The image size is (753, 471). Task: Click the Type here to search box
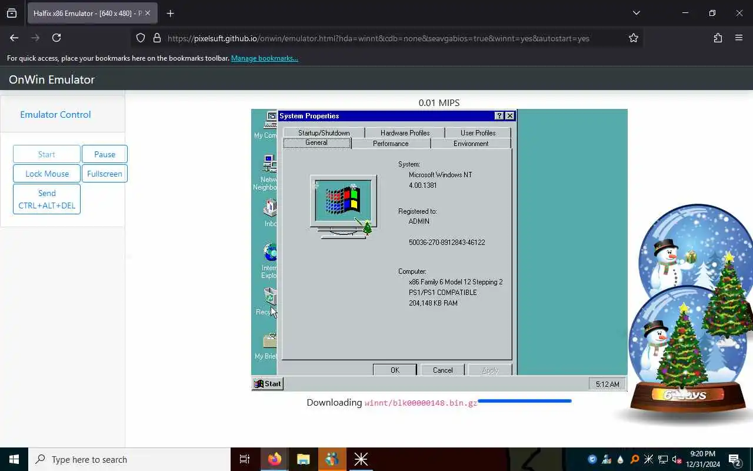(129, 459)
